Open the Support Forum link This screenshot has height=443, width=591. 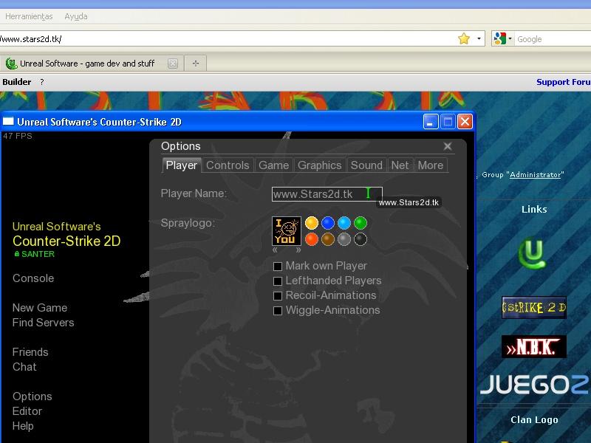tap(564, 82)
